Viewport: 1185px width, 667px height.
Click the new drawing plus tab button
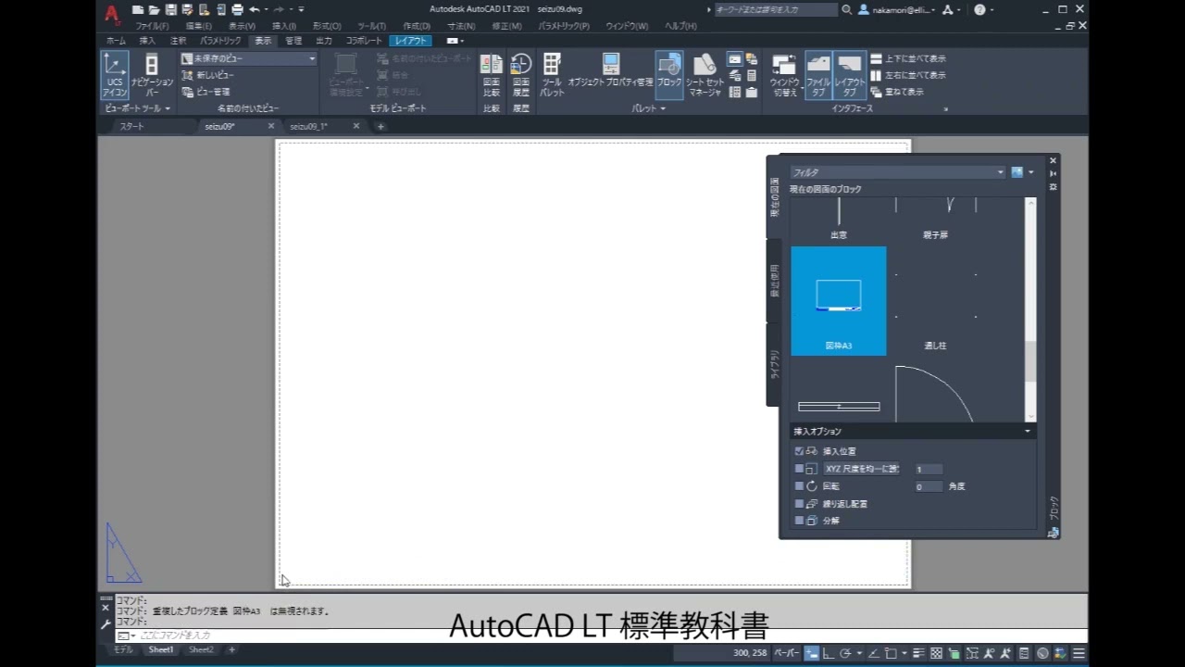(380, 126)
